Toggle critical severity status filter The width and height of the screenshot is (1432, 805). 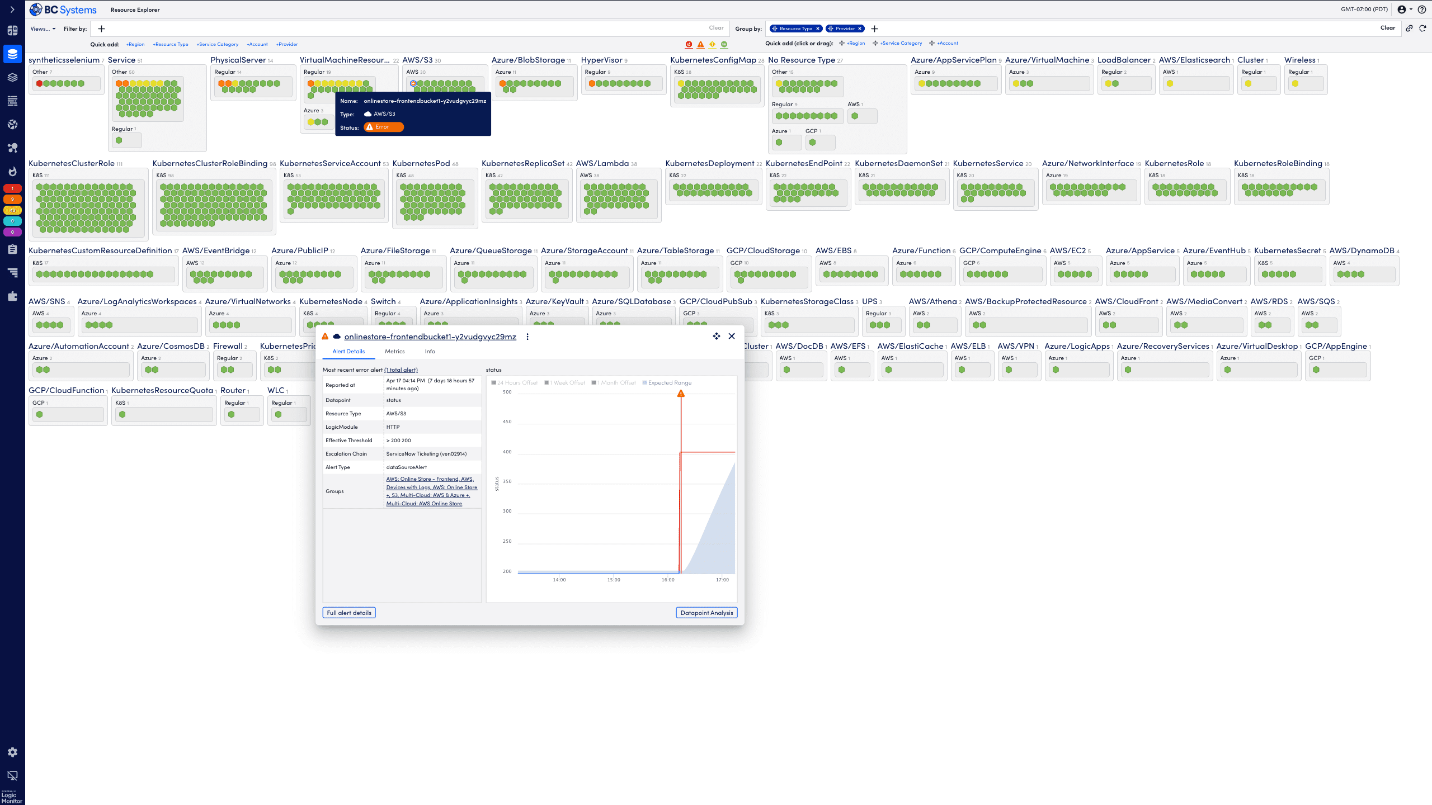tap(689, 44)
